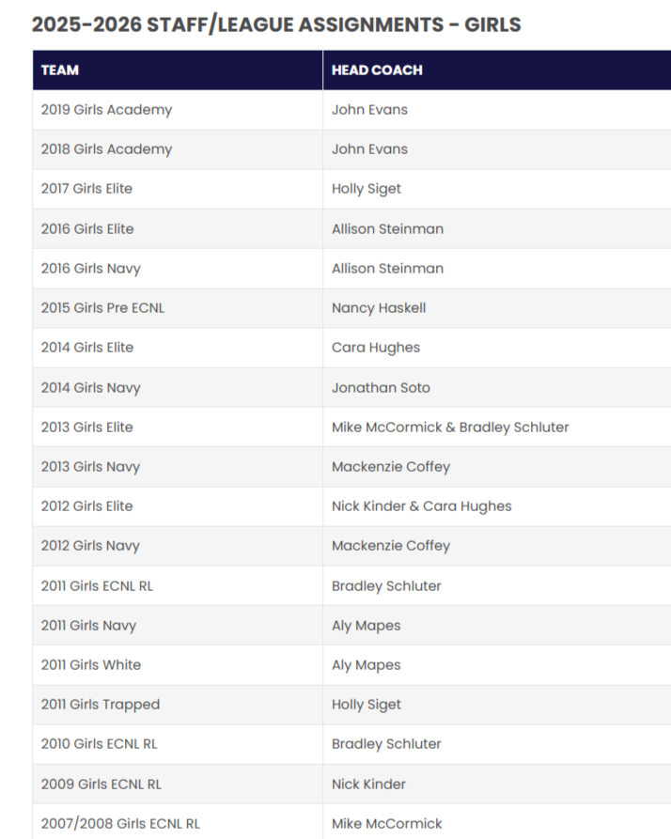
Task: Select the 2015 Girls Pre ECNL cell
Action: 178,307
